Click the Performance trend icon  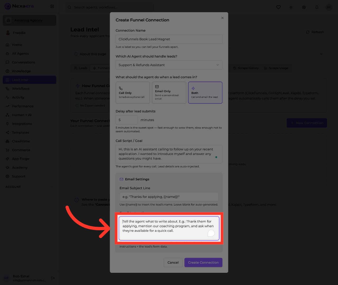point(7,106)
